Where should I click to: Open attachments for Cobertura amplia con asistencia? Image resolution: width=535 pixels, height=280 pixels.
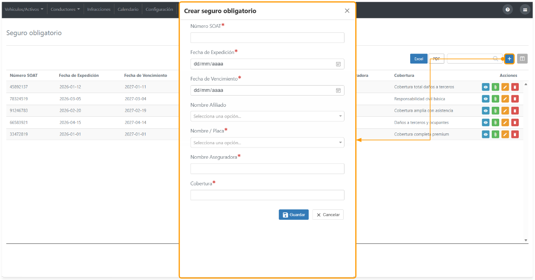coord(495,111)
